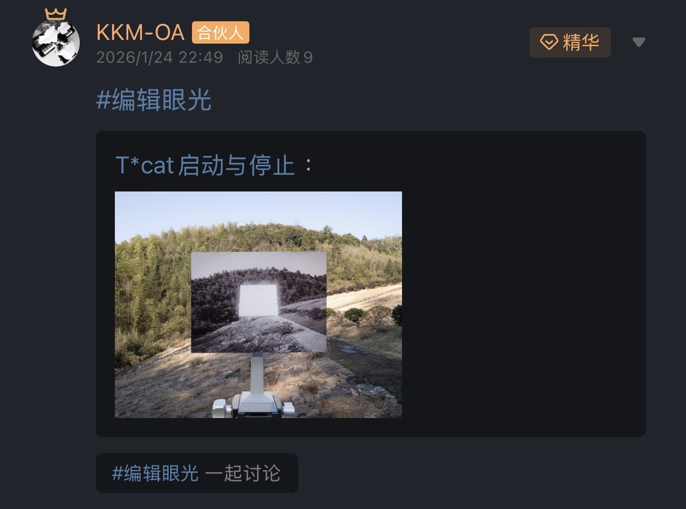Click the black-and-white inset photo

tap(258, 302)
